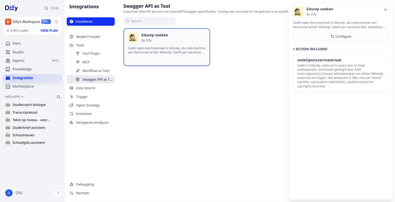
Task: Open the Trigger section
Action: pos(91,97)
